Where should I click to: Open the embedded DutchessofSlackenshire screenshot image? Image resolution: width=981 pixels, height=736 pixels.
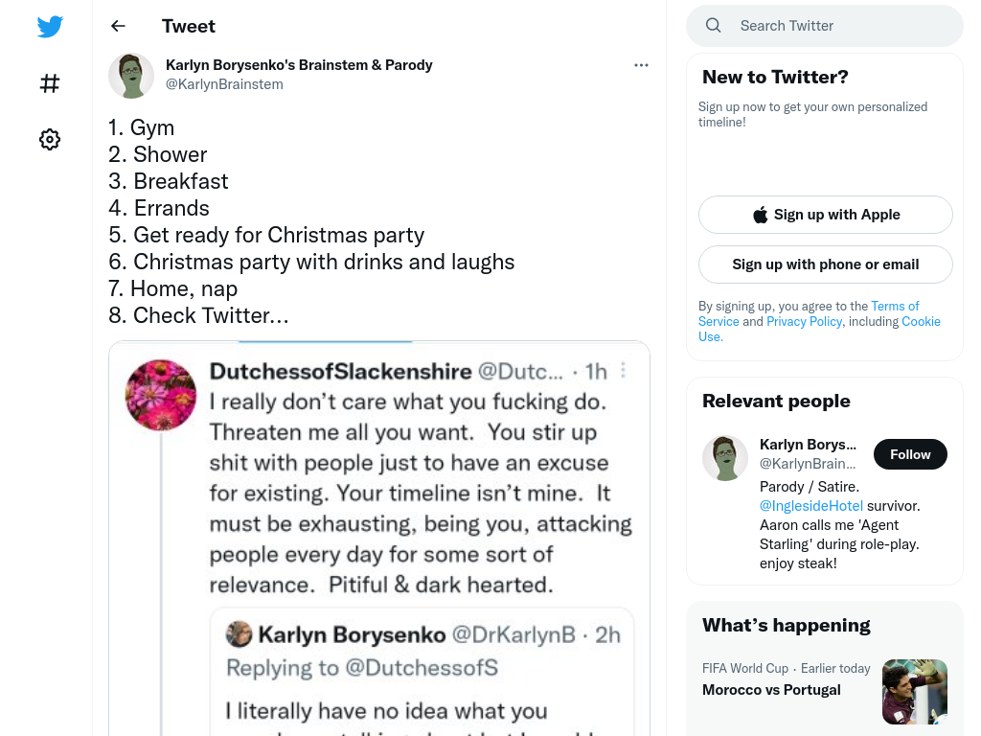[379, 539]
